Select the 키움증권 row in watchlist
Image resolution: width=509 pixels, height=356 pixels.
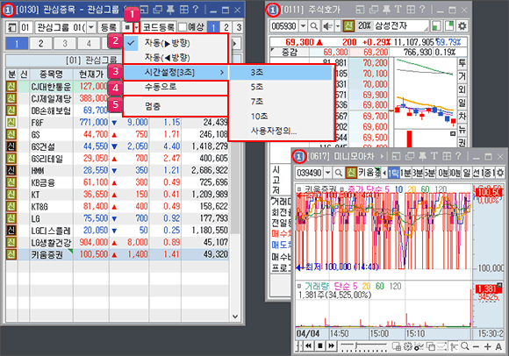click(118, 254)
